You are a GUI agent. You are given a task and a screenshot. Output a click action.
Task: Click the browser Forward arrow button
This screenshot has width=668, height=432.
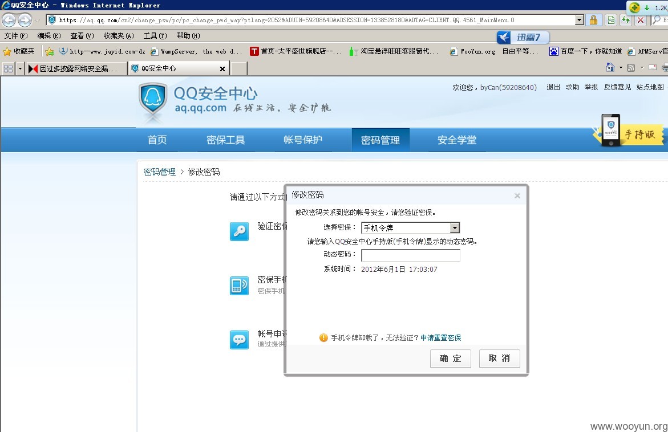[25, 19]
